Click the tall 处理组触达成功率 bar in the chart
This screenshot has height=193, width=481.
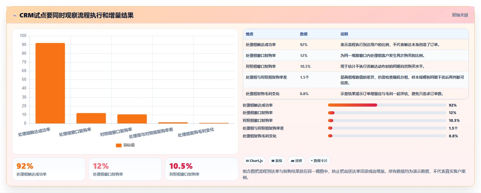50,83
